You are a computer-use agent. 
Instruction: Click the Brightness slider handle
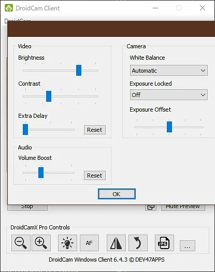coord(79,70)
